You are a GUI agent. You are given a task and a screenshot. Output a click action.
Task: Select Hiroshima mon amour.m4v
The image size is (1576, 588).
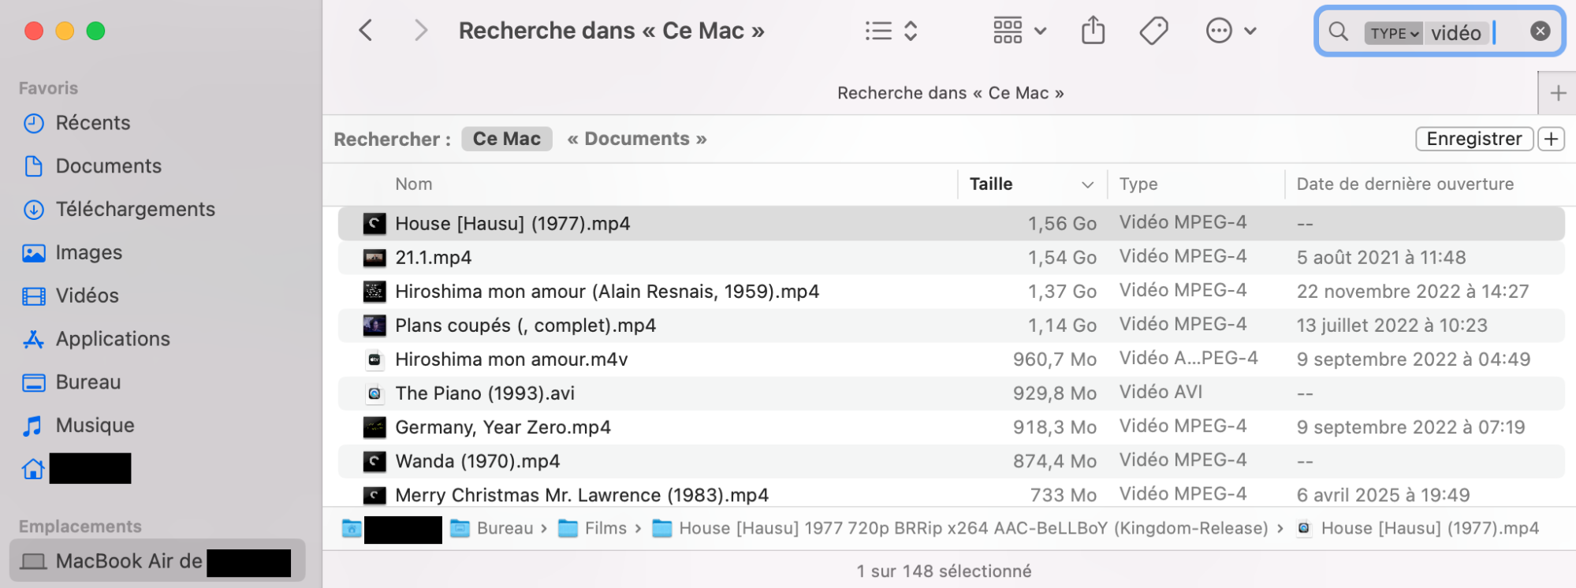(x=951, y=359)
